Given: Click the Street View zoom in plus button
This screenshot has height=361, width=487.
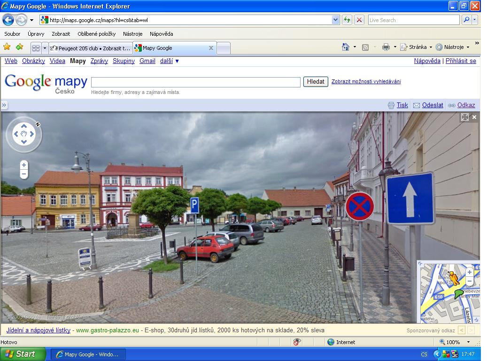Looking at the screenshot, I should coord(24,165).
